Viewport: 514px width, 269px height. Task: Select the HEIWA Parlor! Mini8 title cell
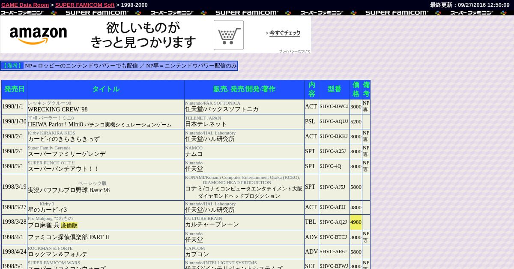coord(106,122)
